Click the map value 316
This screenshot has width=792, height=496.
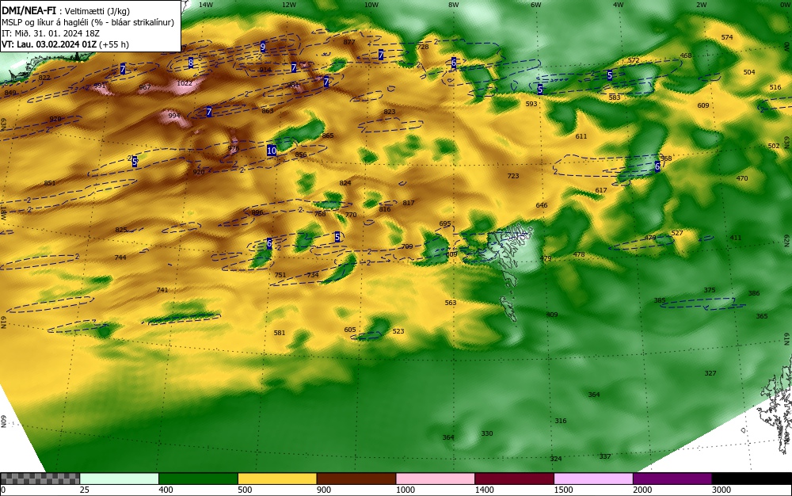[561, 420]
